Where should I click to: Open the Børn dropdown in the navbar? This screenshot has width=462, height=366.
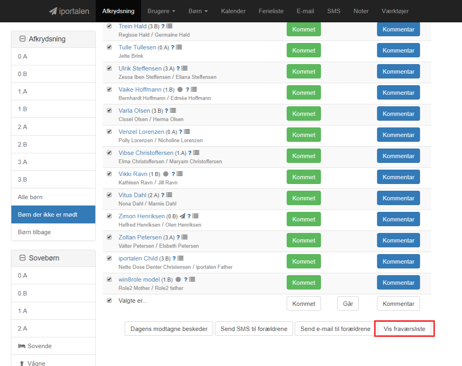tap(198, 11)
